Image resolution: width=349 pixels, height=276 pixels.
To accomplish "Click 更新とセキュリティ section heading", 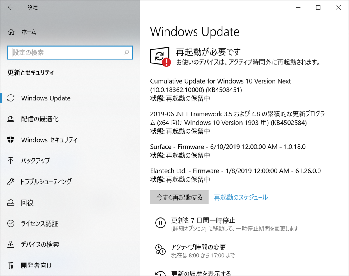I will (x=31, y=72).
